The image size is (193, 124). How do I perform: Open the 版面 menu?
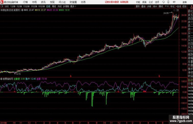(x=144, y=2)
